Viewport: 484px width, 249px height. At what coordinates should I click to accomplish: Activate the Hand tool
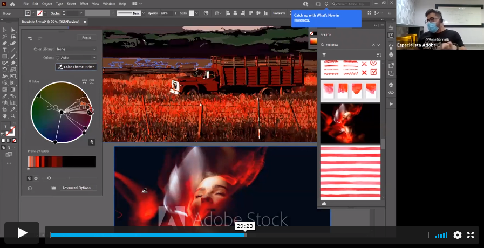click(x=5, y=116)
